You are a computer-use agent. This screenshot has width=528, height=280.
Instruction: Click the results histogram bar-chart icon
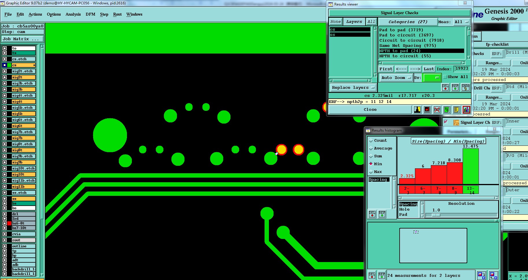466,110
